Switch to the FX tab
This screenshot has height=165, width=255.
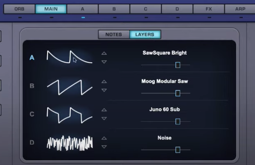tap(208, 9)
